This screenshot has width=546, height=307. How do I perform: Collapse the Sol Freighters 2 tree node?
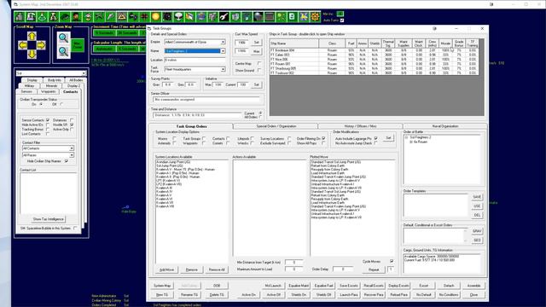(x=406, y=137)
